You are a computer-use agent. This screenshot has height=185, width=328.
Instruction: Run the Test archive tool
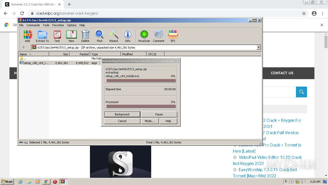pyautogui.click(x=57, y=36)
